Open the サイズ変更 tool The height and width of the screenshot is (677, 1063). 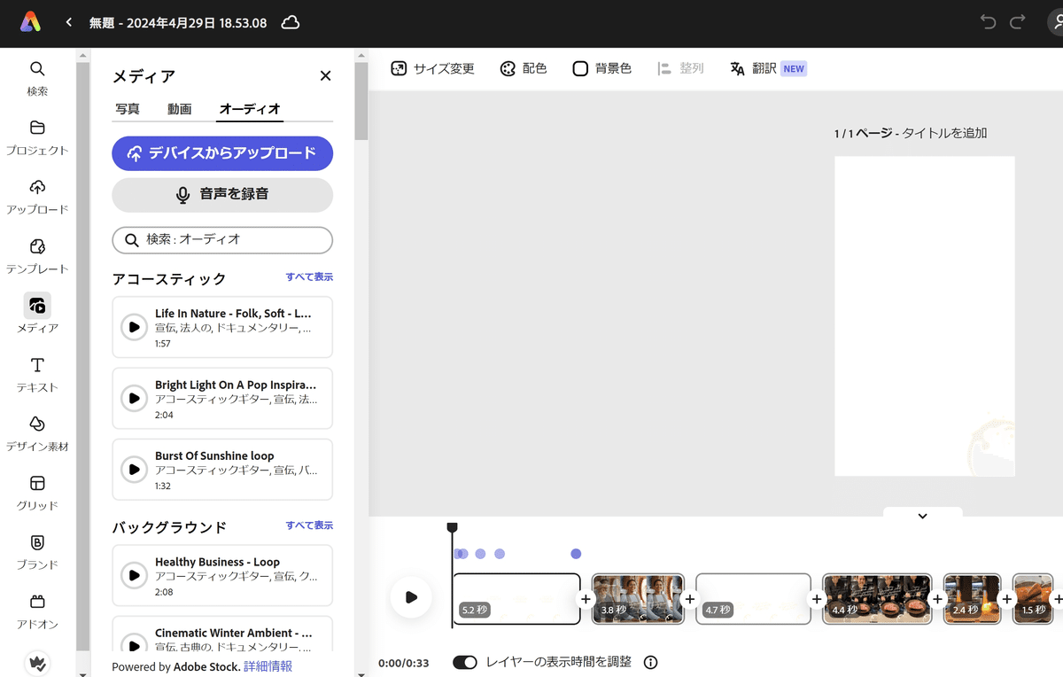tap(432, 68)
